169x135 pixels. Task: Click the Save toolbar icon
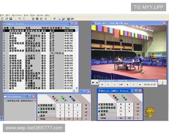[x=11, y=19]
